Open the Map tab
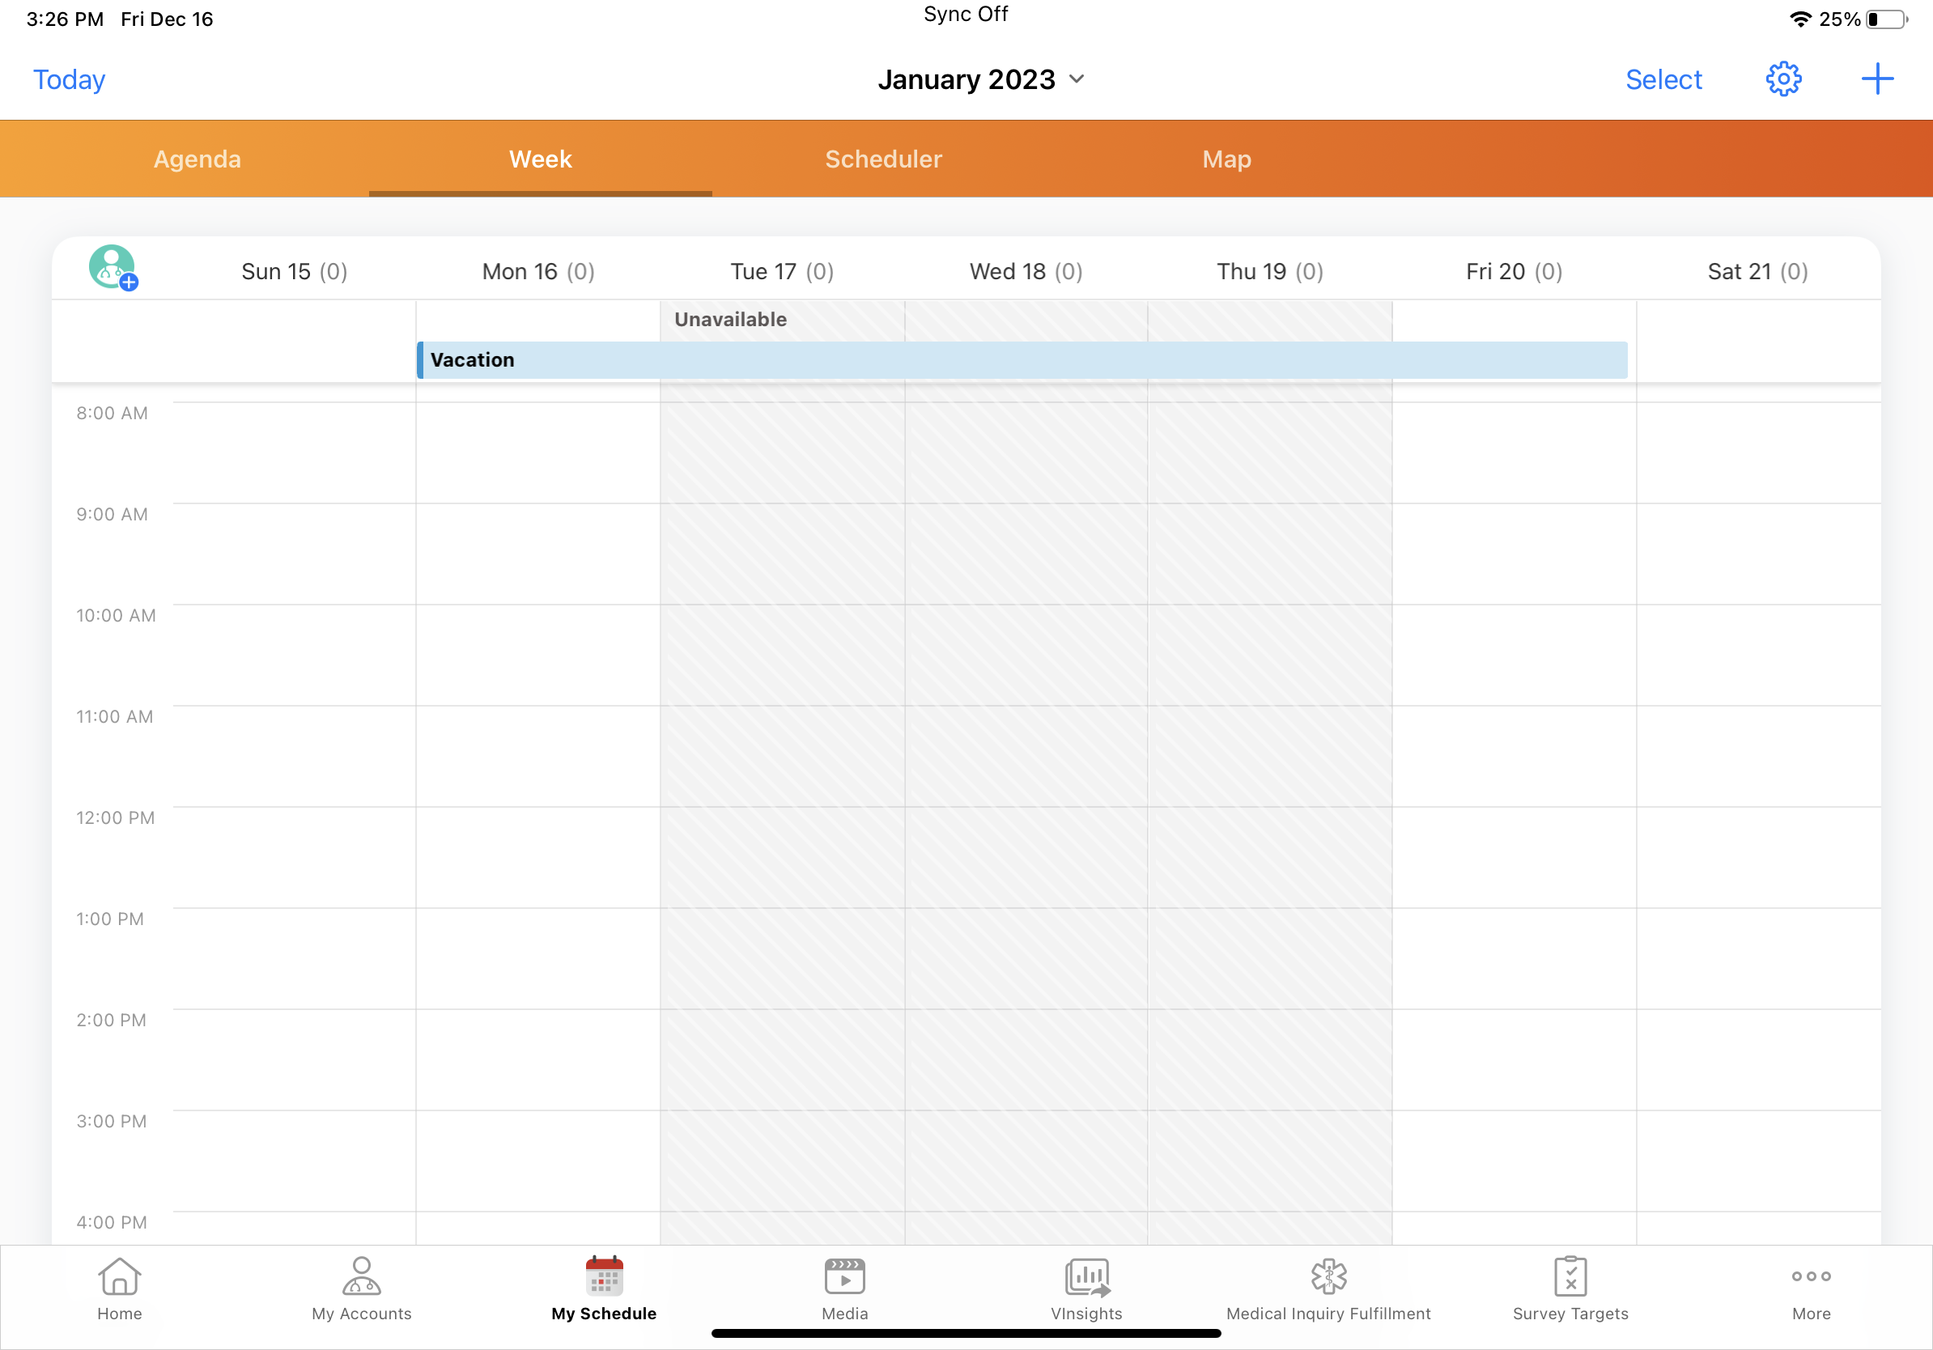1933x1350 pixels. tap(1226, 159)
